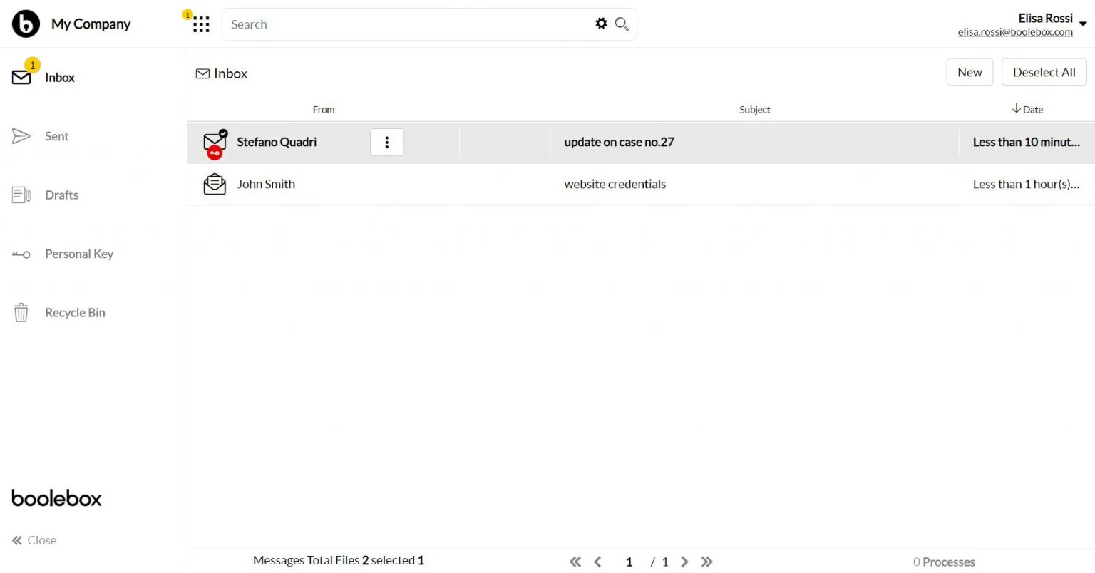The width and height of the screenshot is (1095, 573).
Task: Click the '0 Processes' status text
Action: pyautogui.click(x=944, y=562)
